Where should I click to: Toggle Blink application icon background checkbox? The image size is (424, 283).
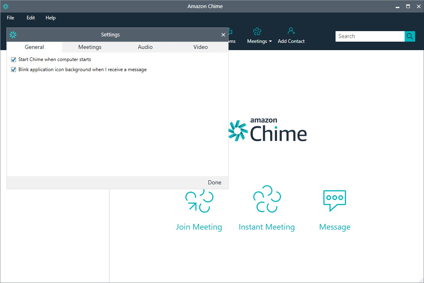tap(13, 70)
